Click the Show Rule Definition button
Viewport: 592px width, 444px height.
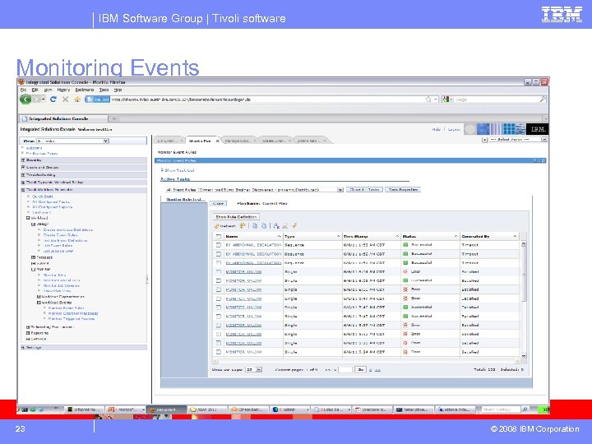236,217
